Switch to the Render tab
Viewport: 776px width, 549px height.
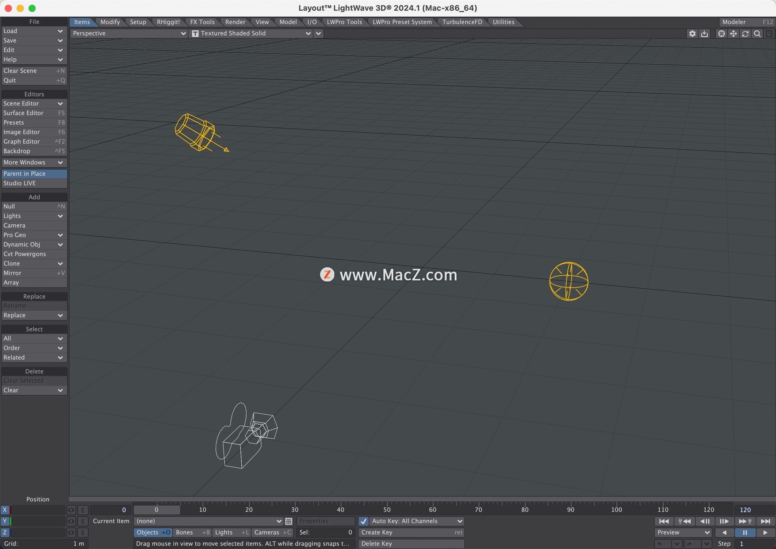click(235, 22)
